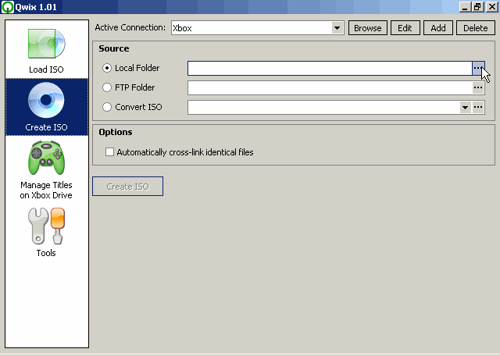Open Manage Titles on Xbox Drive
This screenshot has height=356, width=500.
(47, 169)
